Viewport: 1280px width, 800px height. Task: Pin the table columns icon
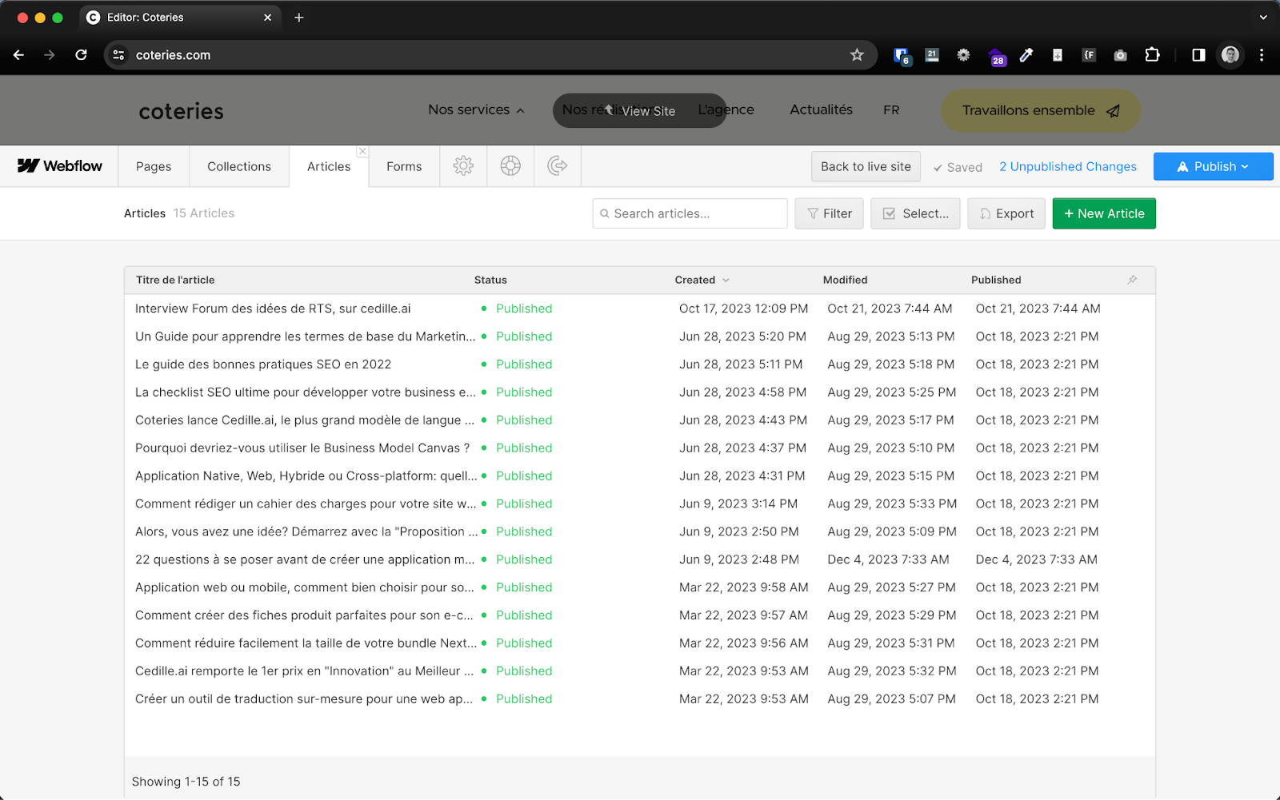[x=1132, y=280]
